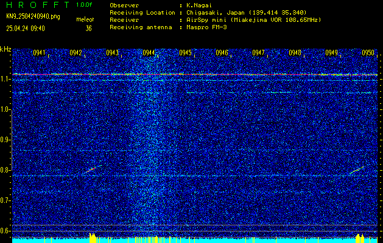Click the 0944 time marker

tap(149, 53)
